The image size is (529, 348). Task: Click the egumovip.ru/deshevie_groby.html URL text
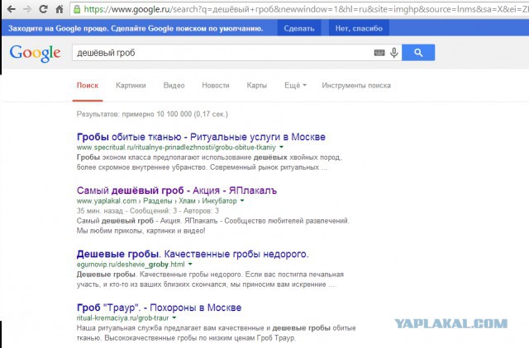pyautogui.click(x=131, y=264)
